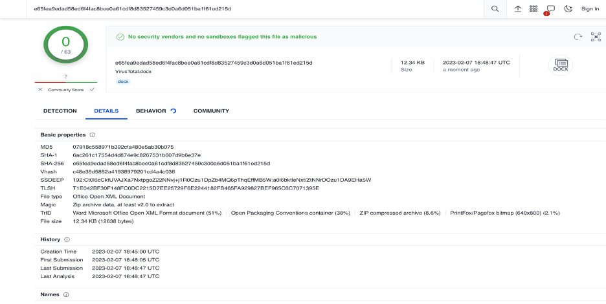Screen dimensions: 606x304
Task: Click the TLSH value
Action: [x=196, y=188]
